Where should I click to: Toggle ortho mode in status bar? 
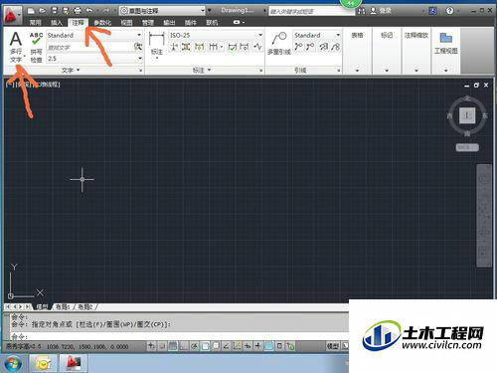tap(184, 346)
